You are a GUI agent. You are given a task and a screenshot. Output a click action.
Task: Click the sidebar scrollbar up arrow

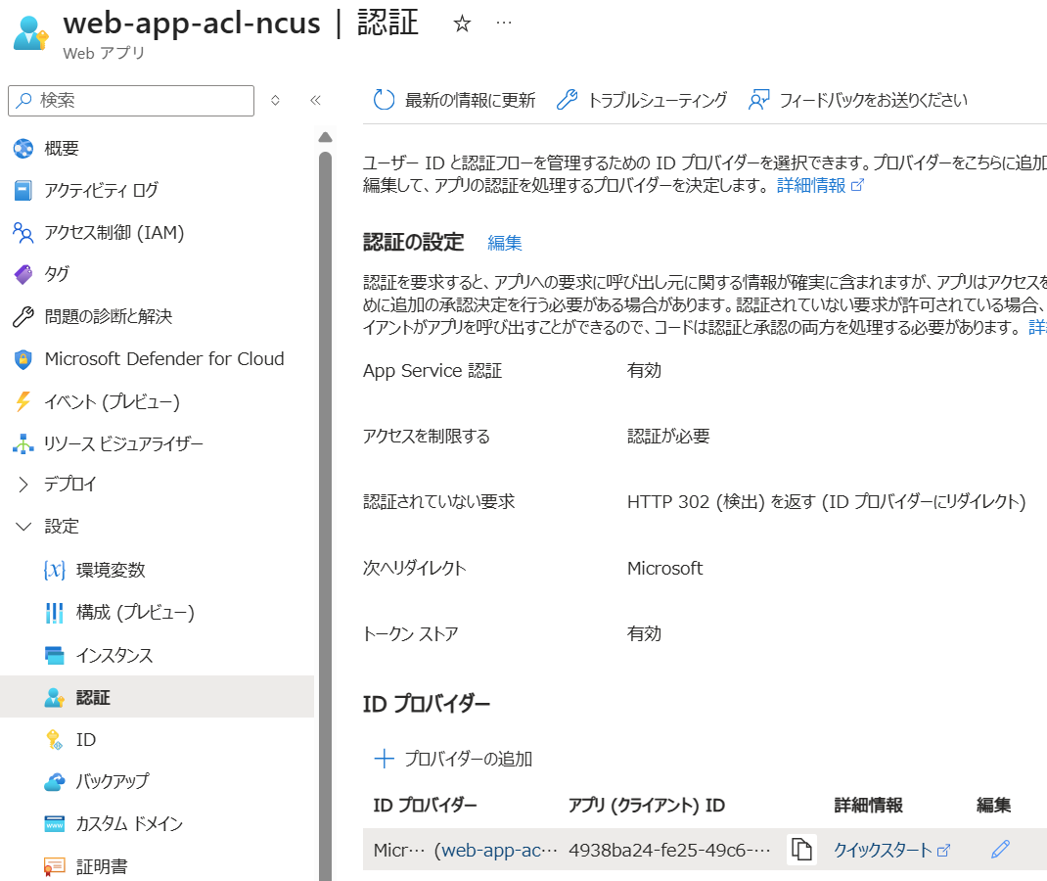click(x=325, y=138)
